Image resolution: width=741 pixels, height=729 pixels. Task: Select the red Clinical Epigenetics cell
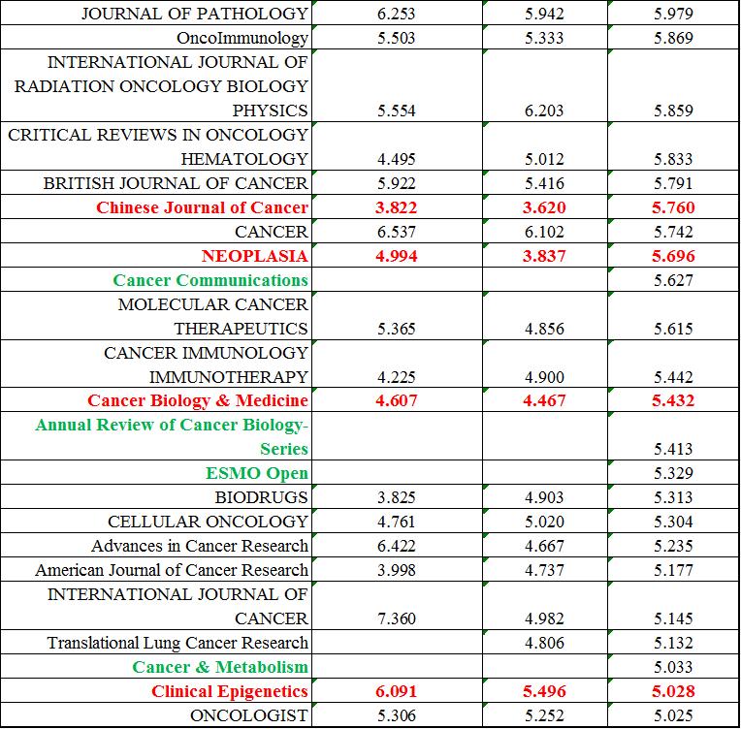[x=156, y=691]
